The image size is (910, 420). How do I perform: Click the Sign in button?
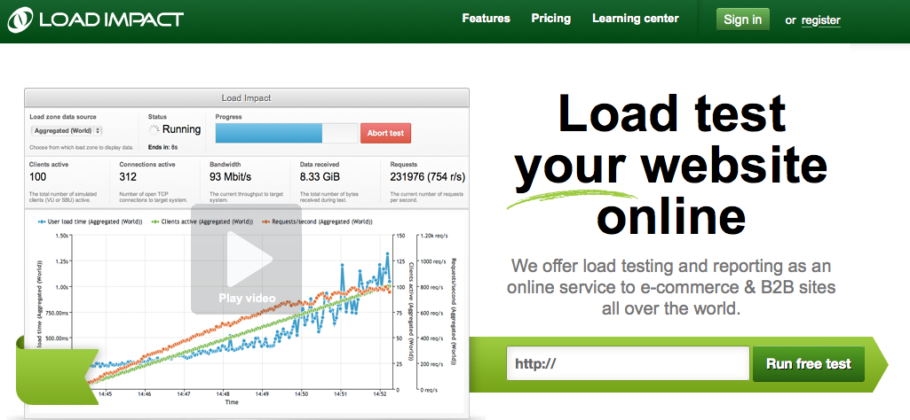coord(742,19)
